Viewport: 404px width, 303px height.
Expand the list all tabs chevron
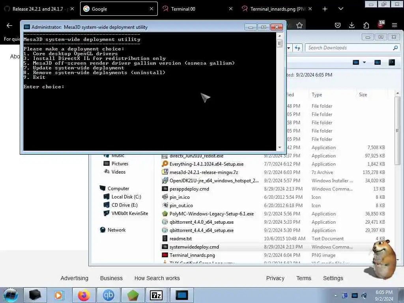pyautogui.click(x=340, y=9)
